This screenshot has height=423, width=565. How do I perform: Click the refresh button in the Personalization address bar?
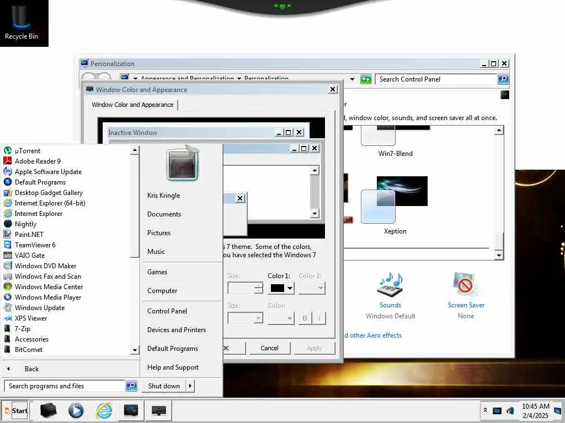[366, 79]
